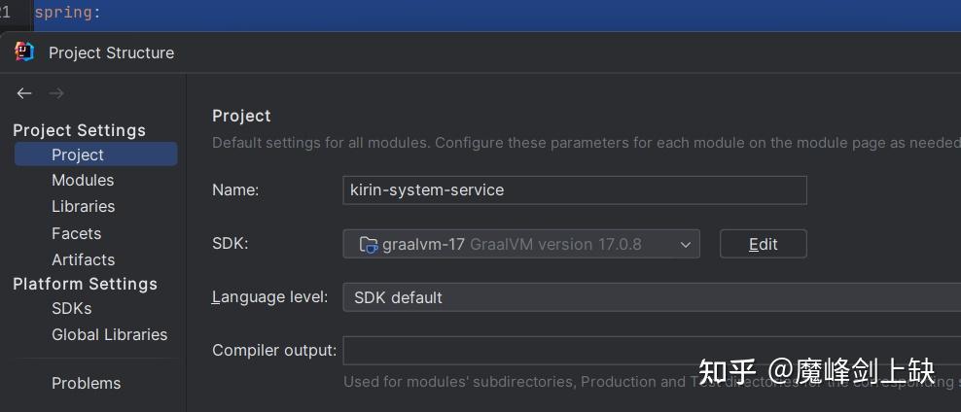Click the forward navigation arrow

point(56,93)
